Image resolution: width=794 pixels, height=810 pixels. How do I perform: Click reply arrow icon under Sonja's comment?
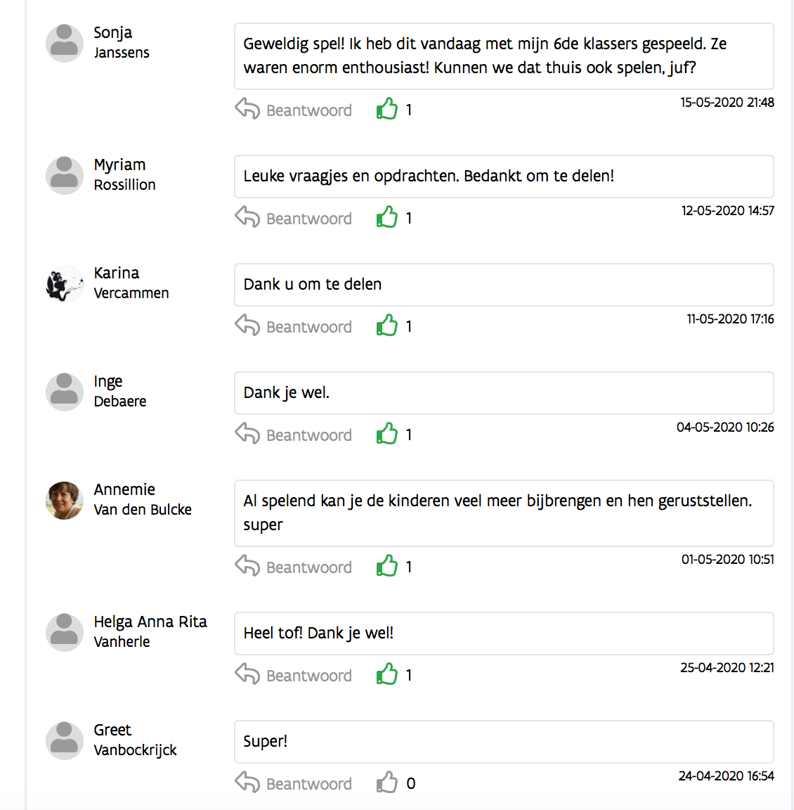[x=247, y=109]
